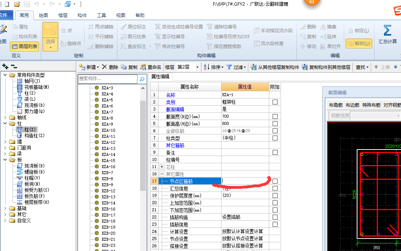
Task: Toggle 插筋构造 附加 checkbox
Action: pos(275,217)
